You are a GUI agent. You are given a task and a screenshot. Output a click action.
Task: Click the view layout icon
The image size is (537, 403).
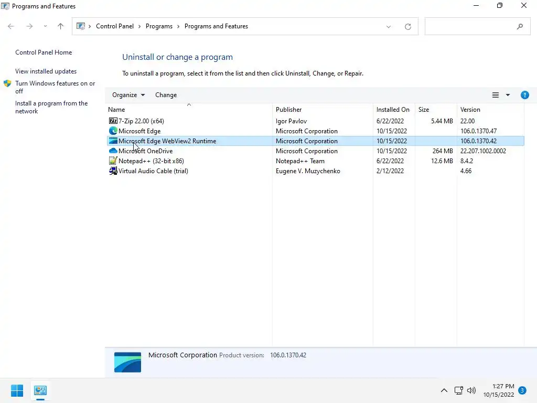click(496, 95)
